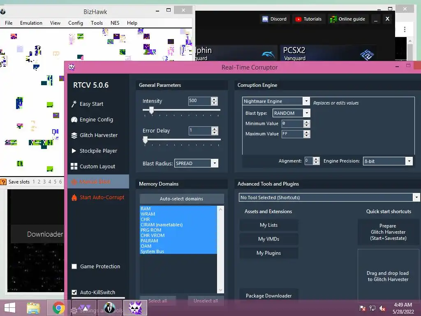421x316 pixels.
Task: Click the RTC logo in Real-Time Corruptor title bar
Action: 72,67
